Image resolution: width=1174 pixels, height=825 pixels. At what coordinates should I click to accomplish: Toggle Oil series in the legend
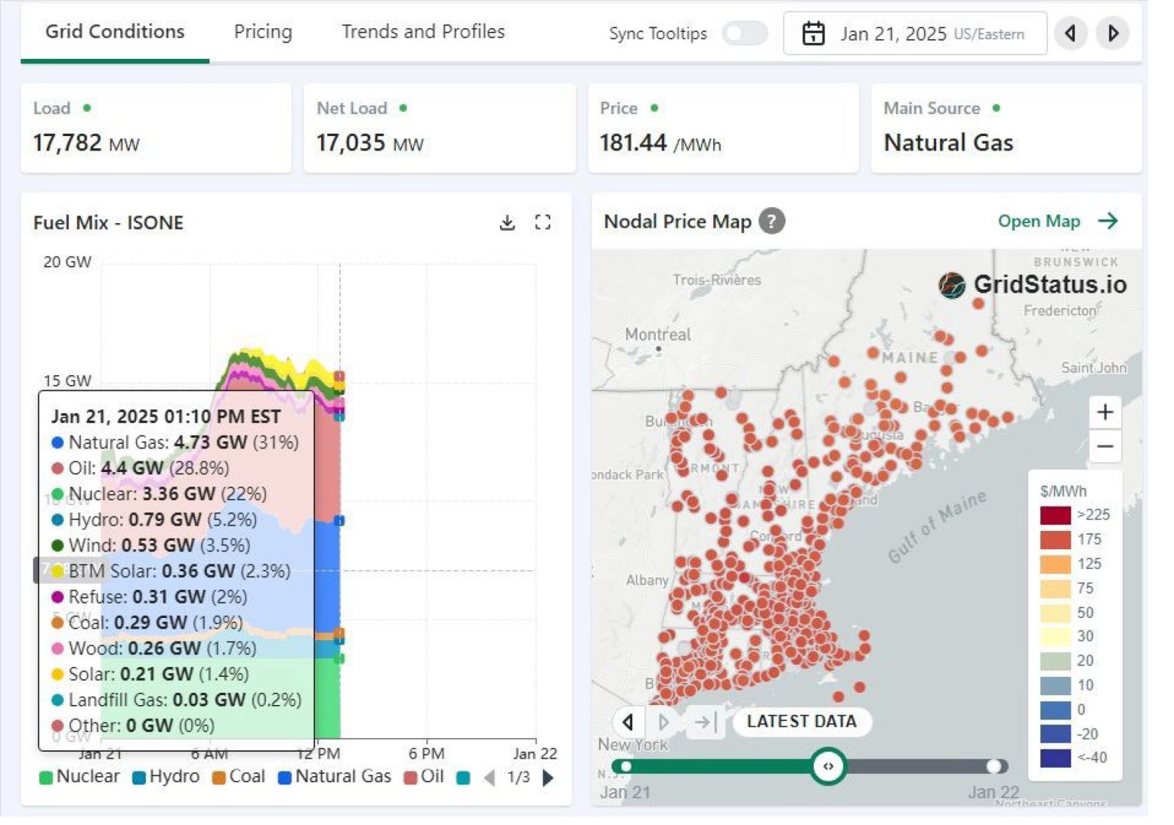click(x=423, y=777)
